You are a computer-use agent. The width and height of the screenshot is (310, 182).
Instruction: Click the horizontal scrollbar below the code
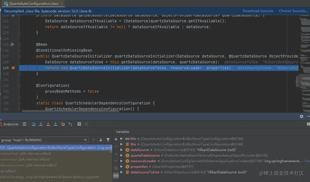point(70,111)
